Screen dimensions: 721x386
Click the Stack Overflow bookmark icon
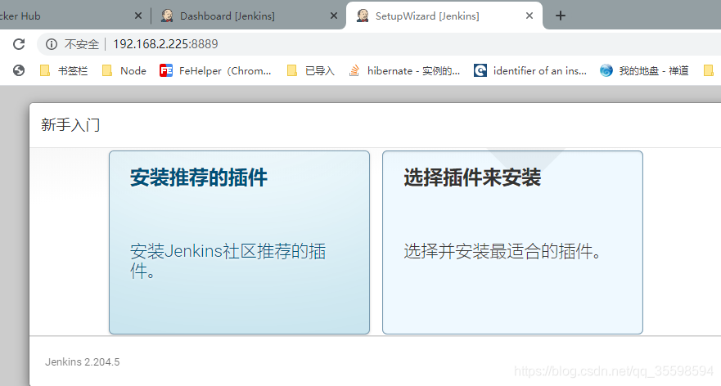[x=354, y=70]
